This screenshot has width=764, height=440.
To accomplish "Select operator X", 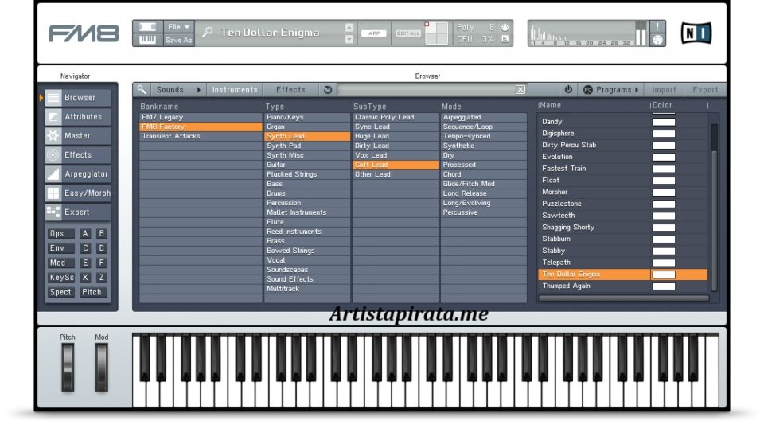I will (85, 277).
